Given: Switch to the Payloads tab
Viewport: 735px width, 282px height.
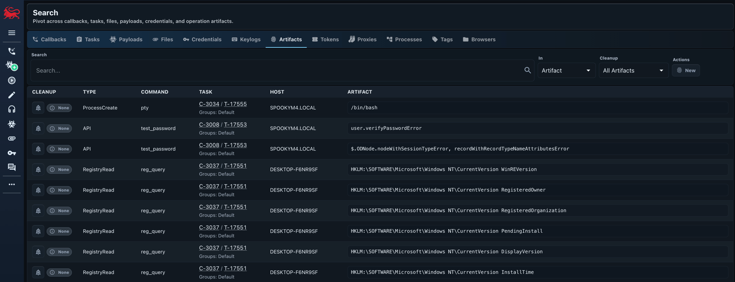Looking at the screenshot, I should click(126, 39).
